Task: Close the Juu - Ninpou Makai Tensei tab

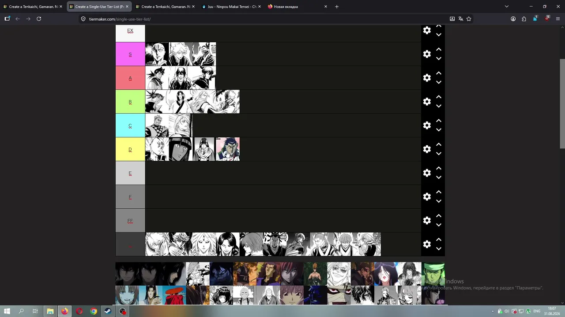Action: click(260, 7)
